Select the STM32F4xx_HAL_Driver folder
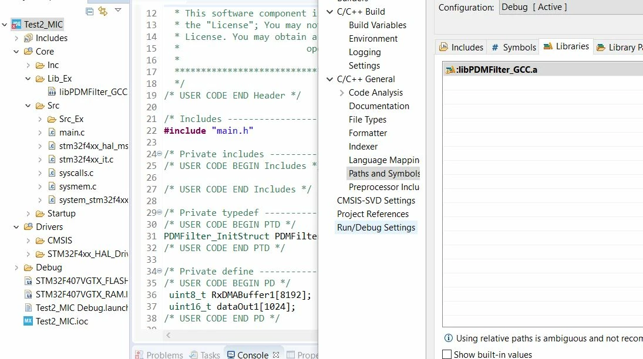This screenshot has height=359, width=643. click(x=87, y=254)
